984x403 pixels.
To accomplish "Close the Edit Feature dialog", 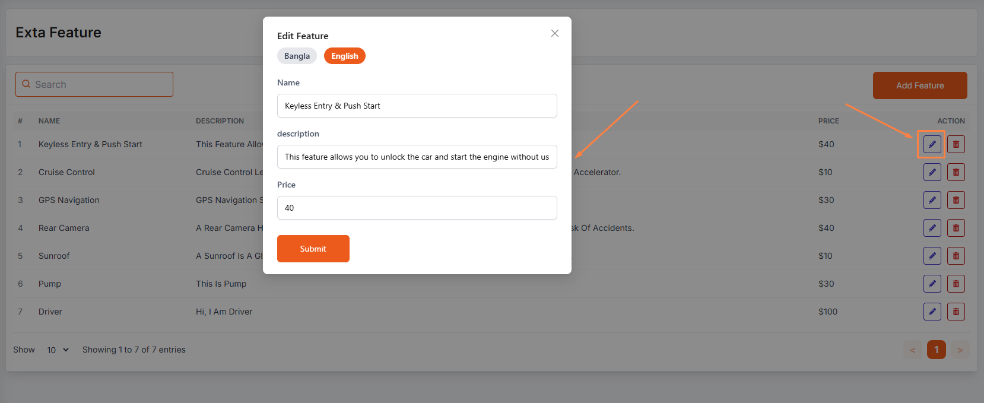I will click(x=554, y=33).
